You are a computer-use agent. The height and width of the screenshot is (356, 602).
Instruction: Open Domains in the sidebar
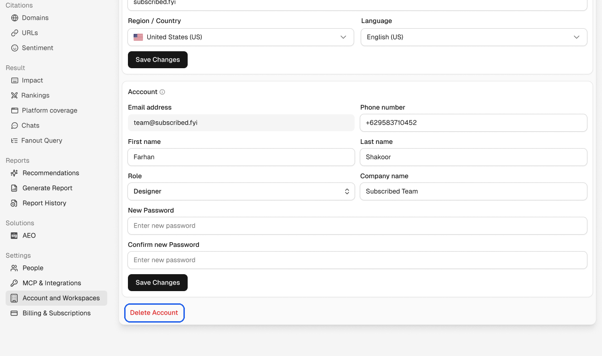pos(56,18)
